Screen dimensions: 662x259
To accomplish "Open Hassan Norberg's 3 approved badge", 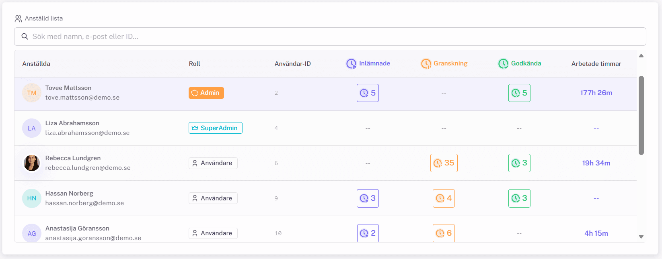I will coord(519,198).
